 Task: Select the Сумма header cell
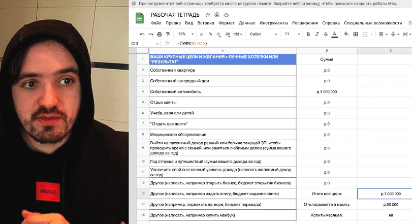(327, 59)
